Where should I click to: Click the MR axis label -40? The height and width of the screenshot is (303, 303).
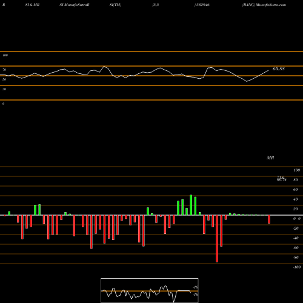pyautogui.click(x=296, y=238)
